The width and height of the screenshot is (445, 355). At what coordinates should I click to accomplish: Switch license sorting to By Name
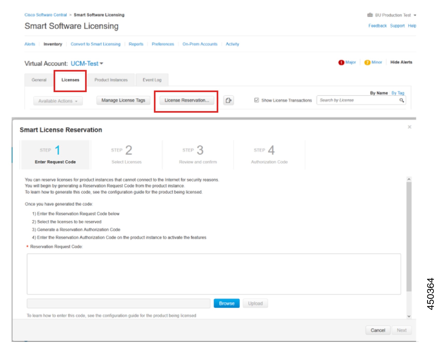pos(379,93)
